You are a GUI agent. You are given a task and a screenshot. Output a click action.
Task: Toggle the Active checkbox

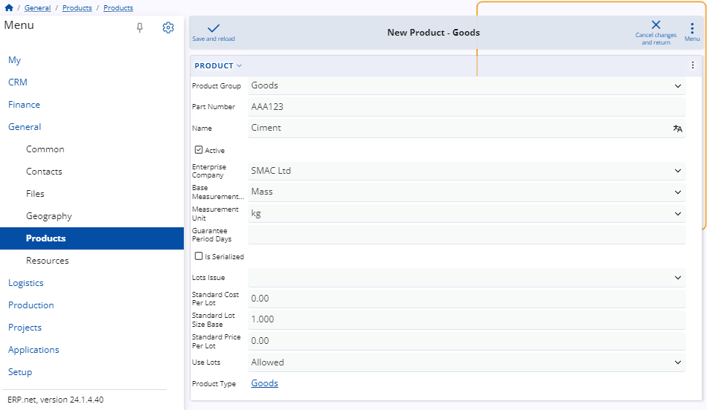click(x=199, y=150)
